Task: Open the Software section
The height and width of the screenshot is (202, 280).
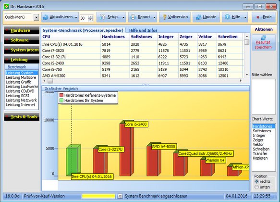Action: click(22, 40)
